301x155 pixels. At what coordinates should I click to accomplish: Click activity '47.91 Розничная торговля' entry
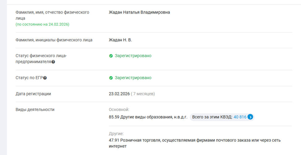[195, 143]
